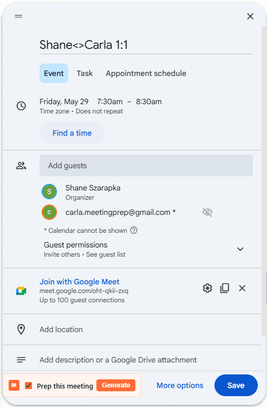
Task: Open Google Meet video call settings gear
Action: 207,288
